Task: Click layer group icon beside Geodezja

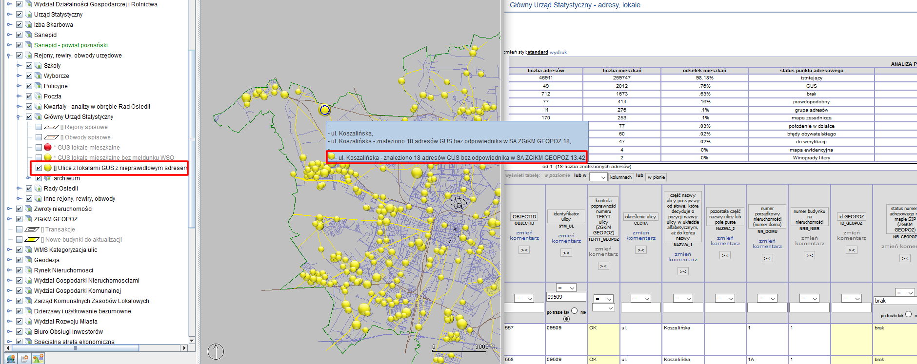Action: pyautogui.click(x=29, y=260)
